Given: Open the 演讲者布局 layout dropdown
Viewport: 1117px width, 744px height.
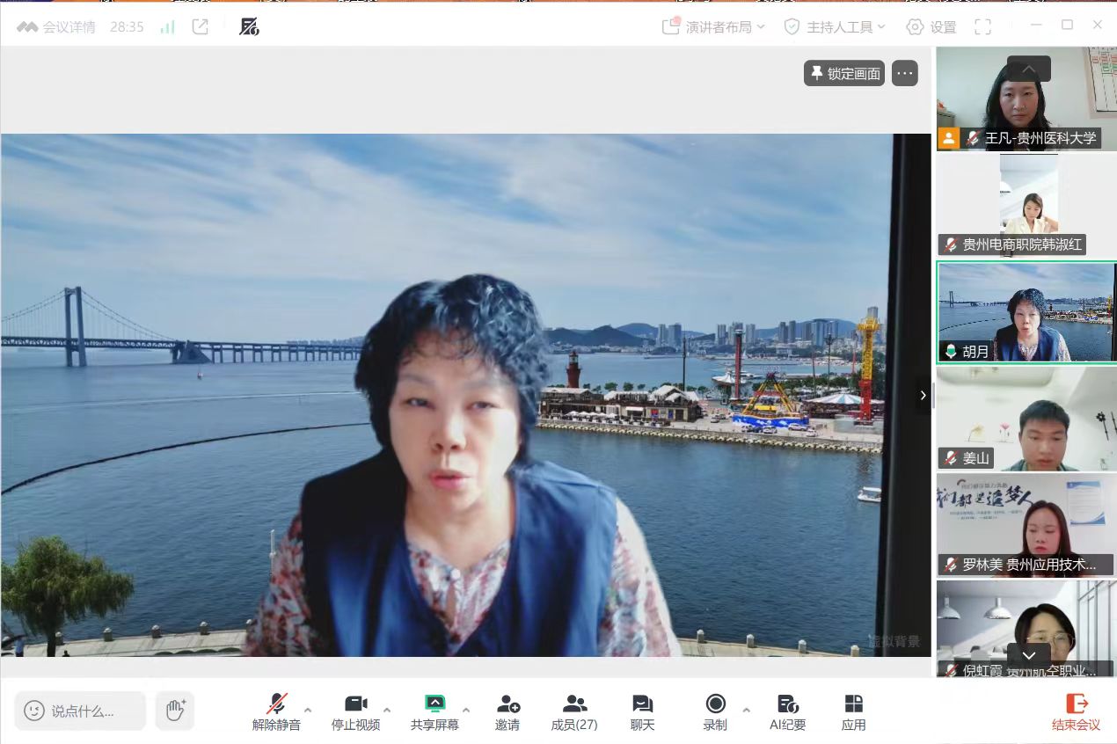Looking at the screenshot, I should tap(714, 27).
